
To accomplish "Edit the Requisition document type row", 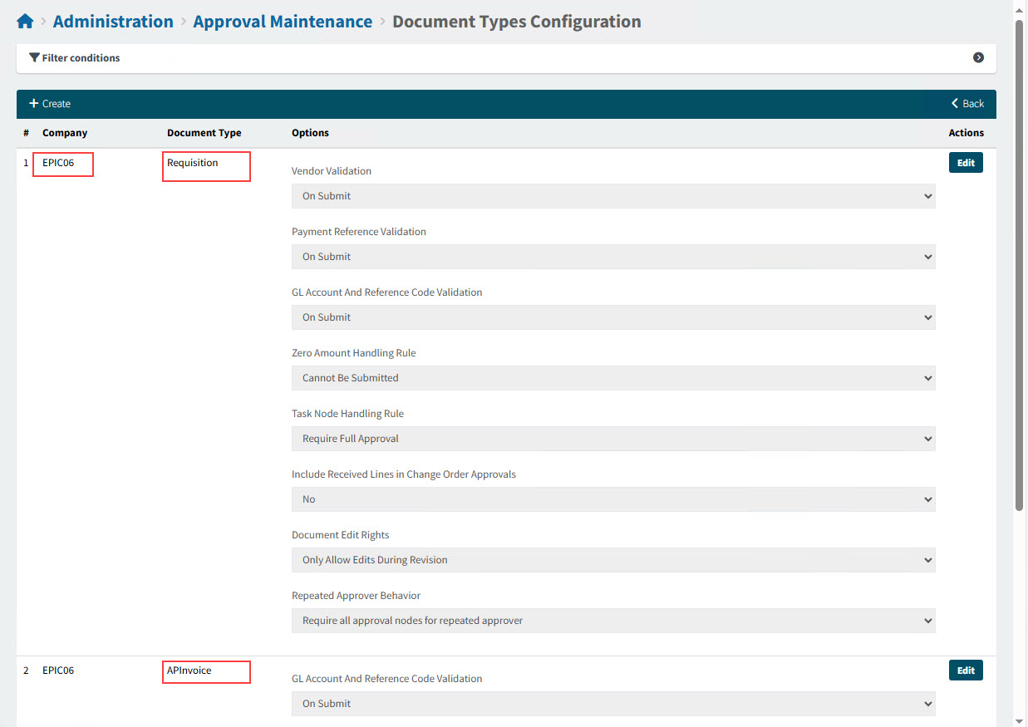I will click(965, 163).
